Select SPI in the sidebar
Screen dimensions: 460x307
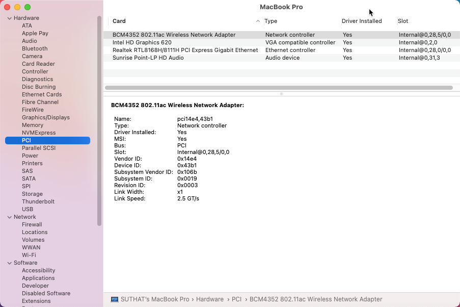click(x=26, y=186)
